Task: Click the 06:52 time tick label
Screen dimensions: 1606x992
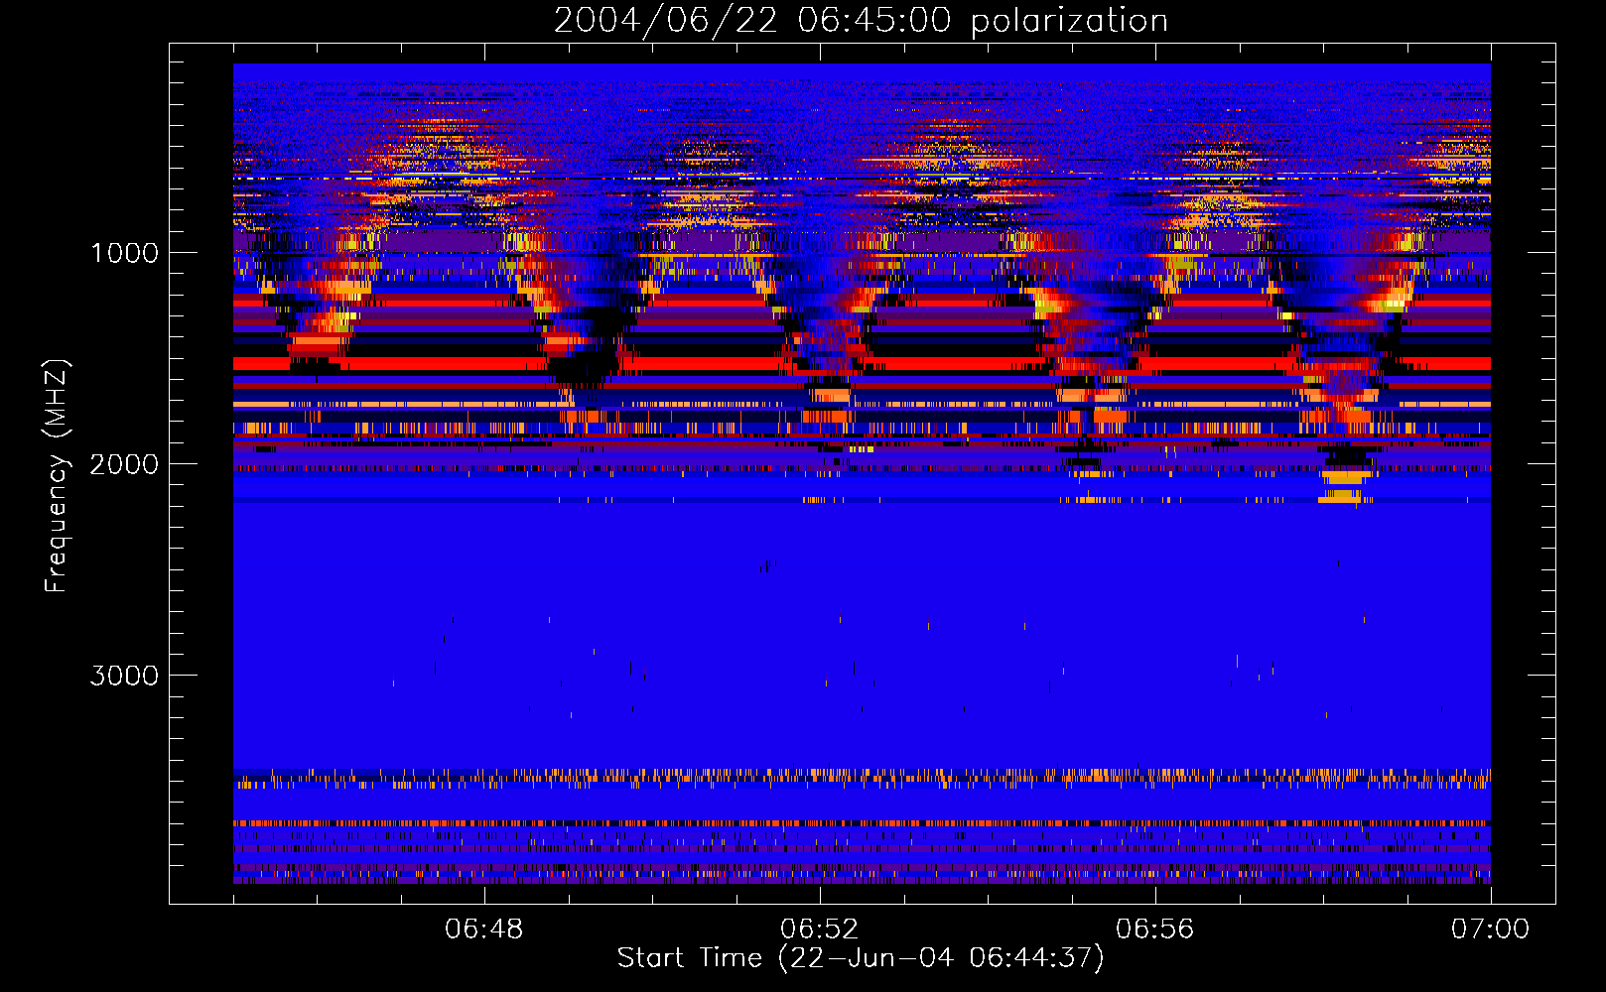Action: 820,930
